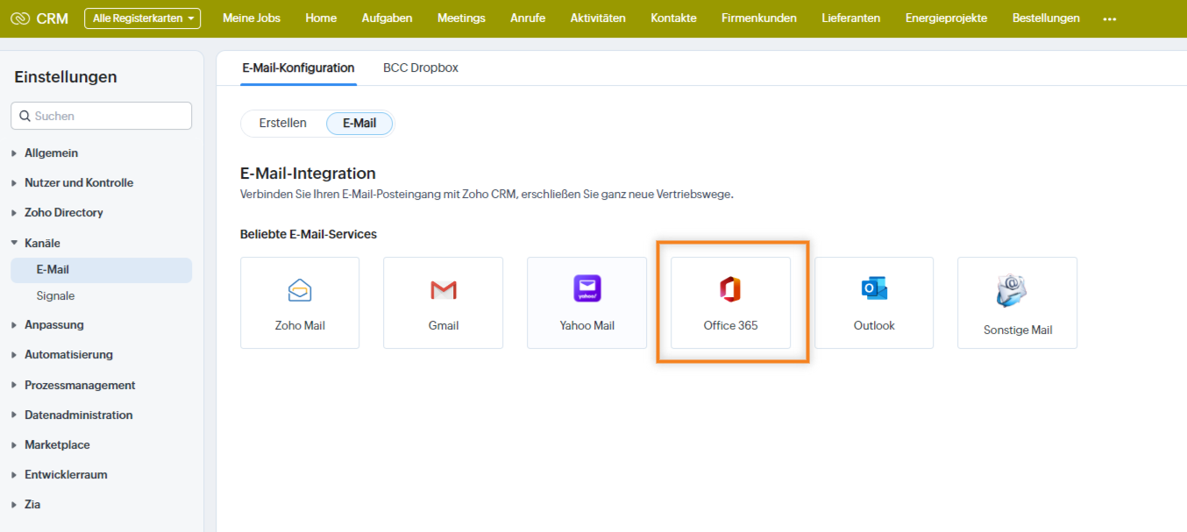Image resolution: width=1187 pixels, height=532 pixels.
Task: Go to Meine Jobs module
Action: [252, 18]
